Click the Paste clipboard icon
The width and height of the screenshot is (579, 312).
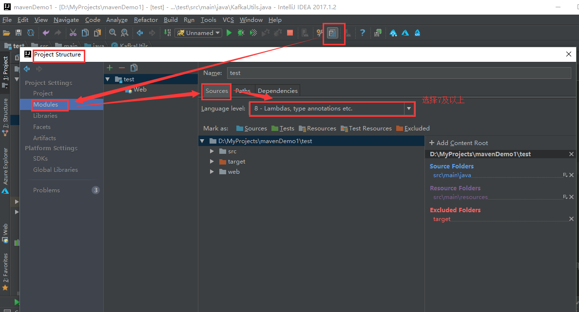[97, 33]
